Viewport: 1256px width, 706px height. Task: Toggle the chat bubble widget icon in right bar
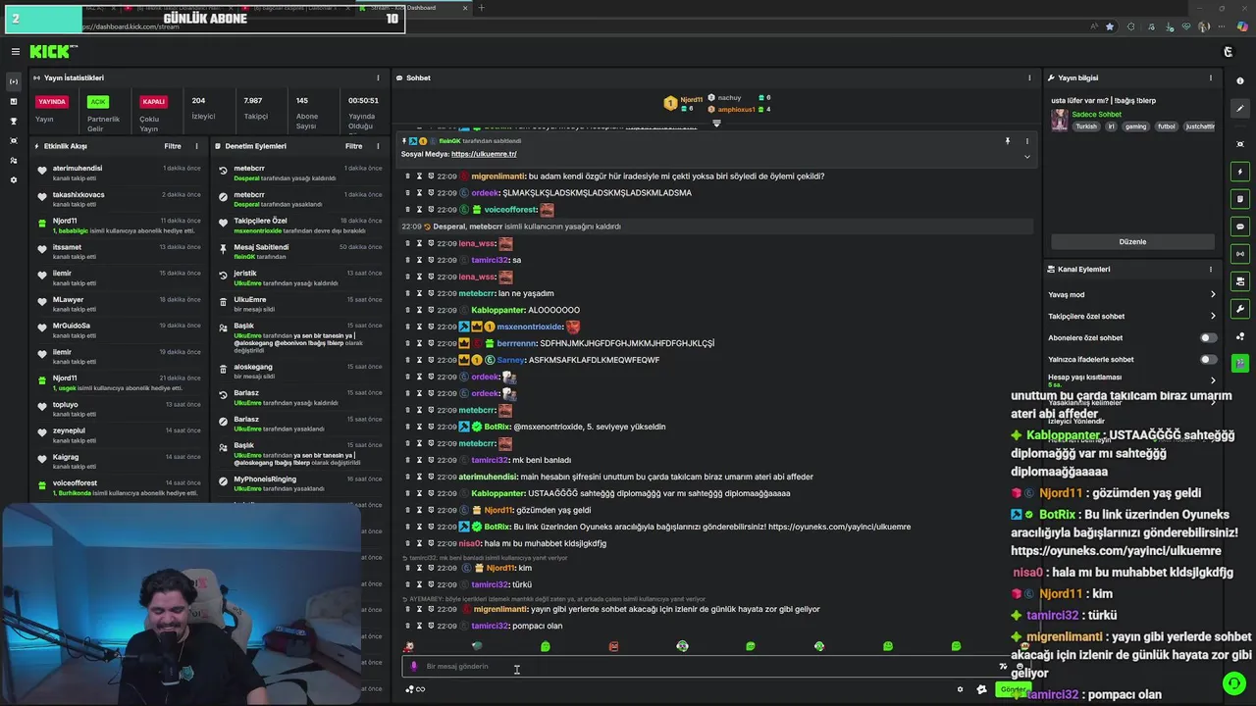[1240, 227]
